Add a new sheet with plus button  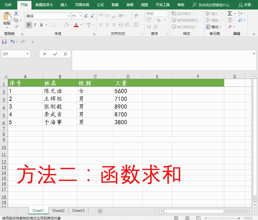[x=100, y=211]
